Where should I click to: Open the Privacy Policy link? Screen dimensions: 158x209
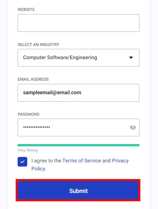[x=80, y=165]
